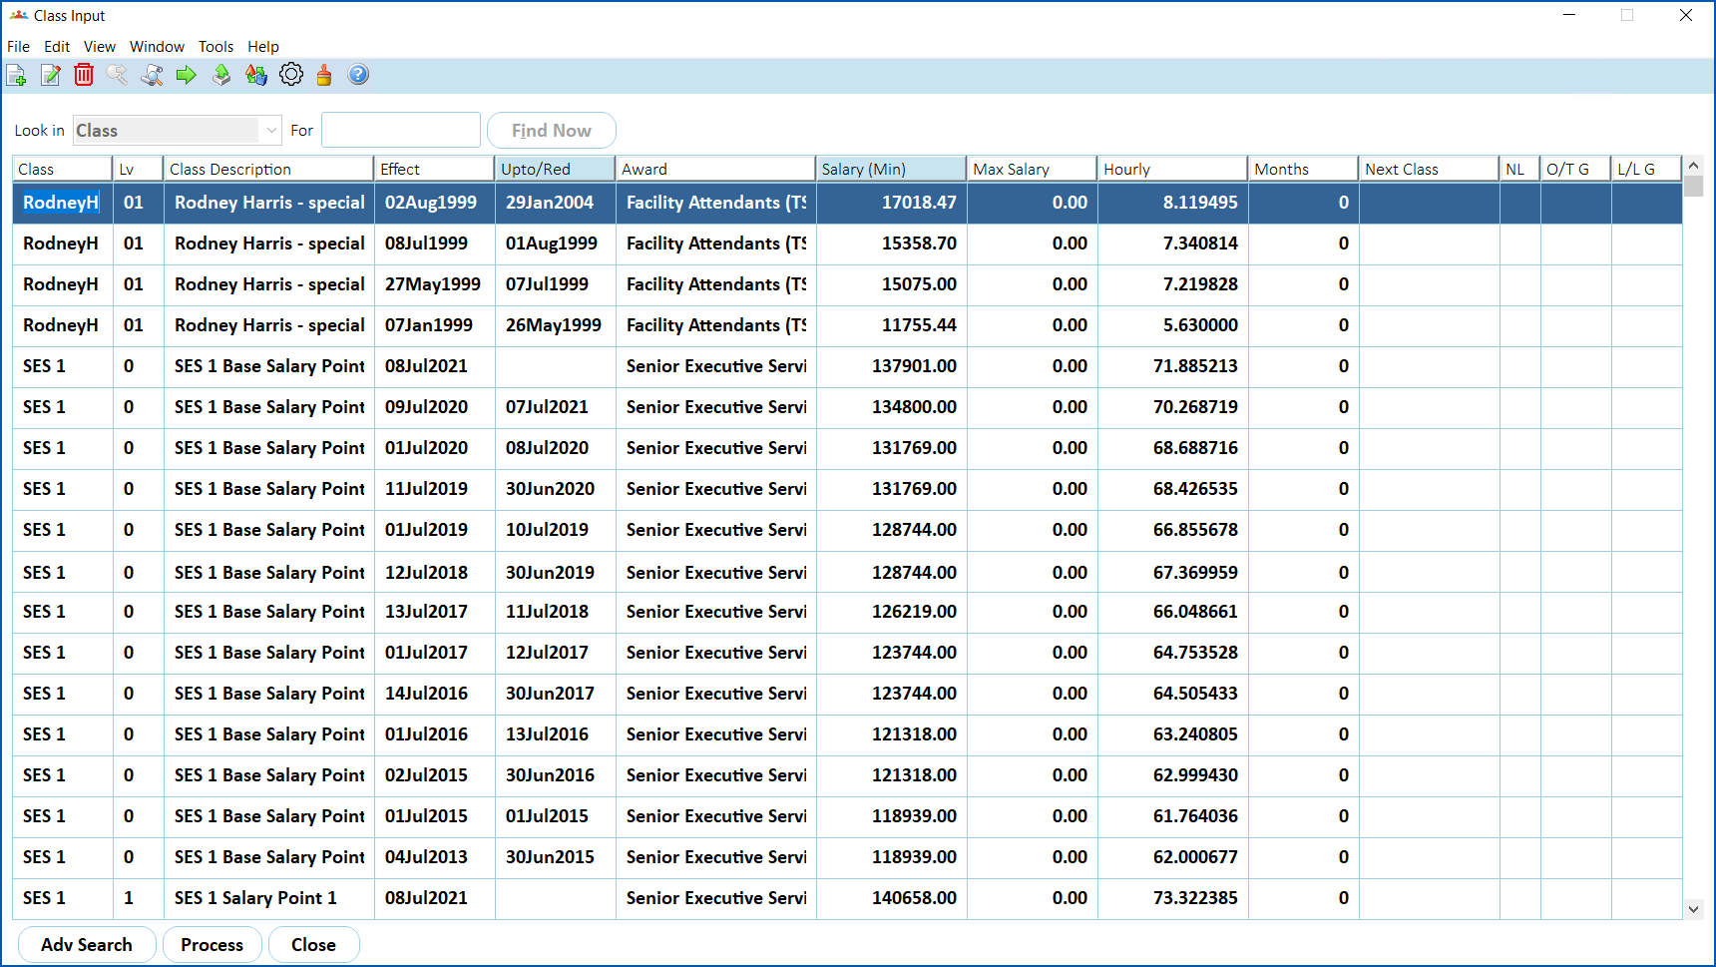
Task: Select hourly value 70.268719
Action: pos(1172,407)
